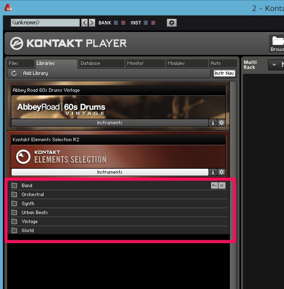Open plugin settings gear icon

pos(171,22)
